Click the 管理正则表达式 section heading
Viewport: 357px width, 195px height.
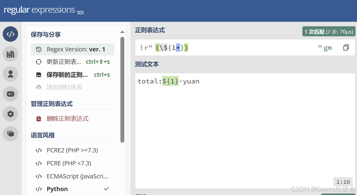(52, 104)
